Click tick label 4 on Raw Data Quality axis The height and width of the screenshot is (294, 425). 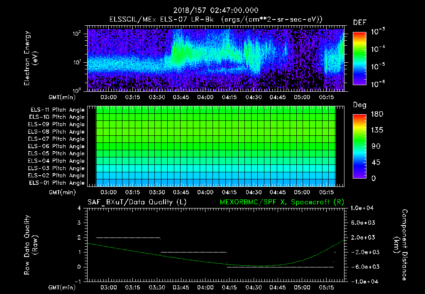(x=79, y=208)
